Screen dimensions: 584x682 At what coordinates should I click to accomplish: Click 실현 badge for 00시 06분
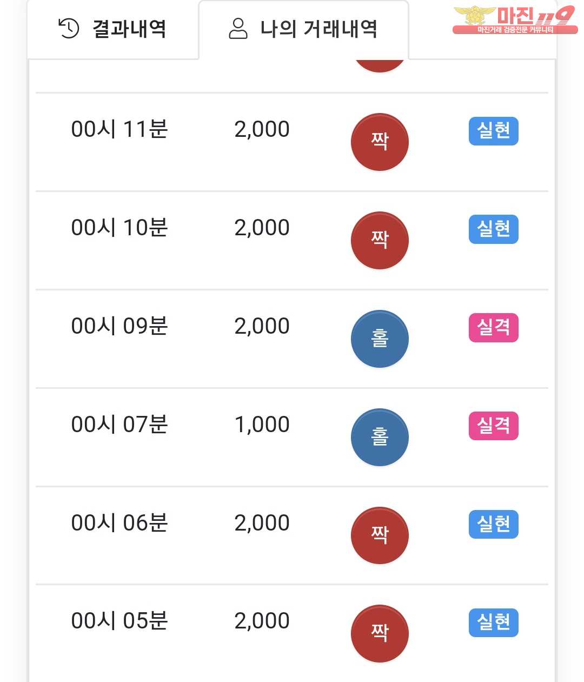click(x=493, y=524)
